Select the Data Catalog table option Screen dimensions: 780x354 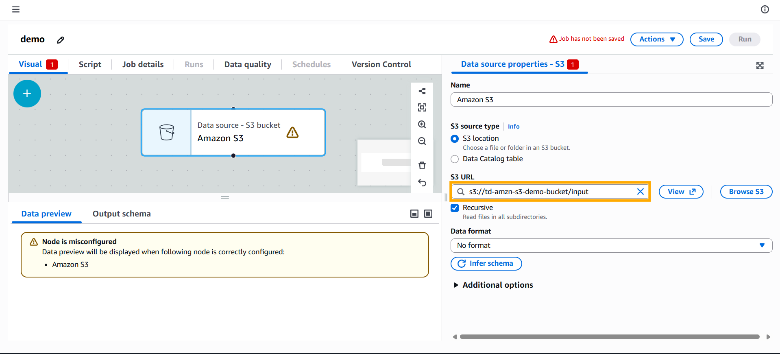455,159
